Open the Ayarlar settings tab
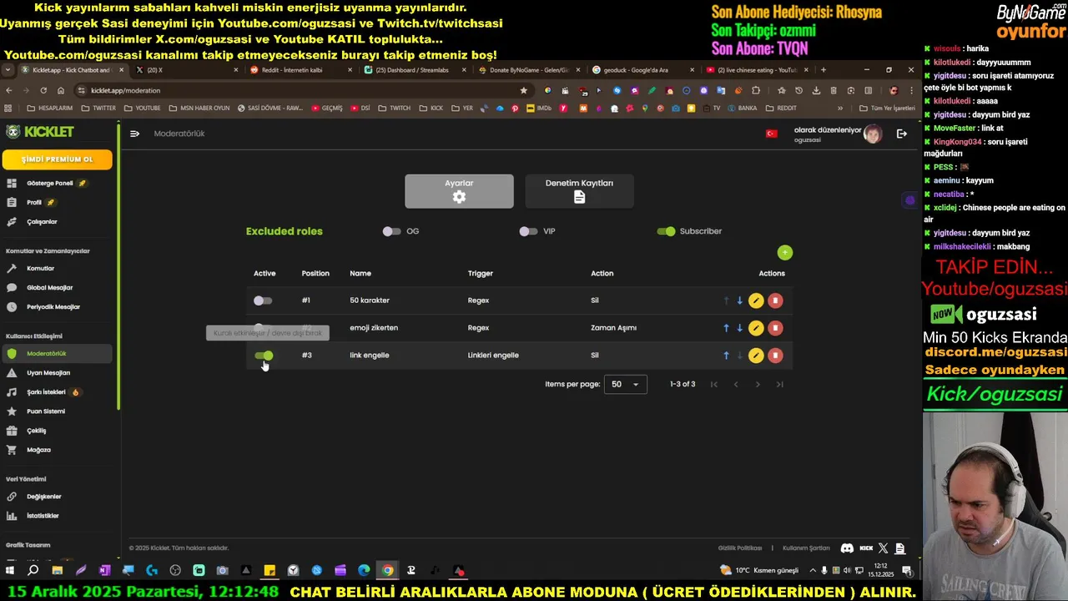The width and height of the screenshot is (1068, 601). tap(459, 191)
